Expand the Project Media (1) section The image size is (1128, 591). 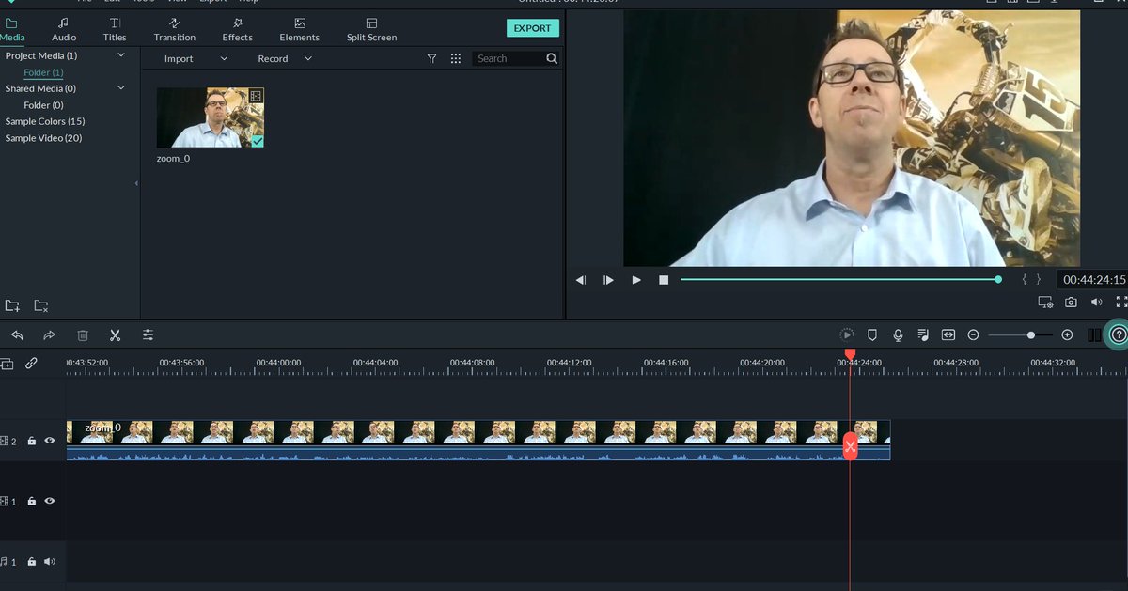tap(120, 55)
